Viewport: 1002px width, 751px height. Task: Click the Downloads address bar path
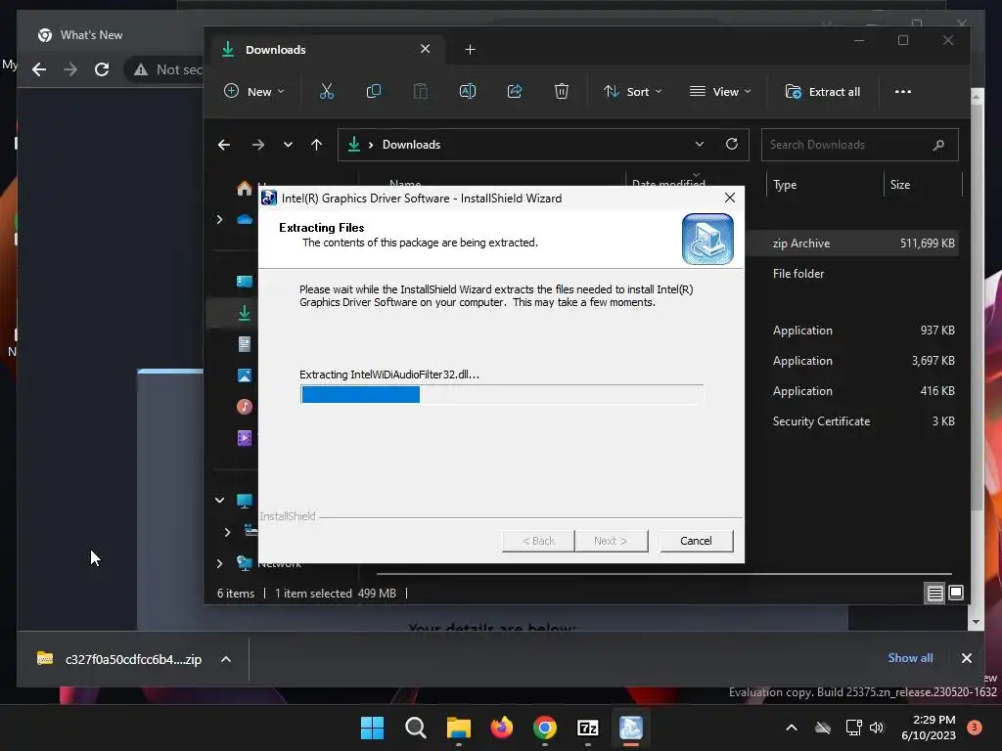[411, 145]
